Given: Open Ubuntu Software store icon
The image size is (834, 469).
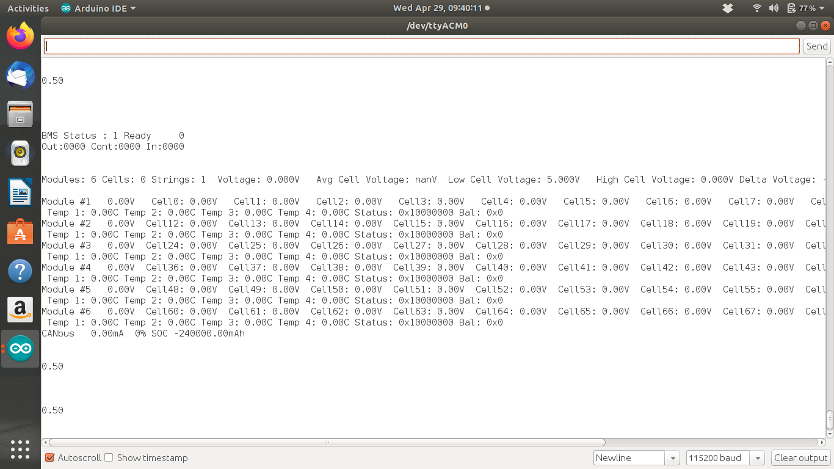Looking at the screenshot, I should (x=20, y=232).
